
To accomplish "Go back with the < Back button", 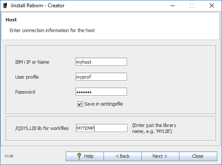I will click(x=122, y=156).
